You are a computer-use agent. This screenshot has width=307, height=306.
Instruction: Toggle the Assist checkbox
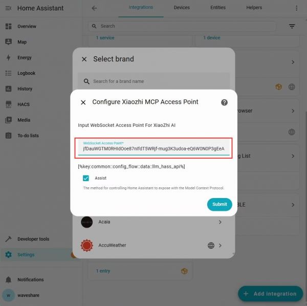[x=86, y=178]
